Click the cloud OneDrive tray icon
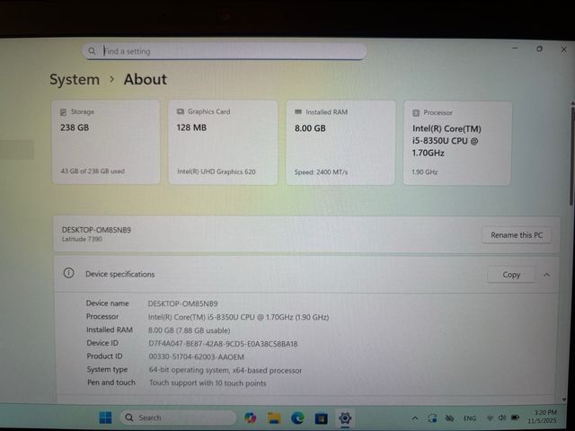The width and height of the screenshot is (575, 431). [x=449, y=418]
